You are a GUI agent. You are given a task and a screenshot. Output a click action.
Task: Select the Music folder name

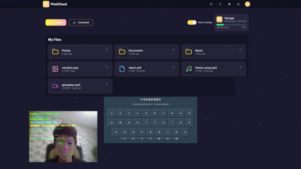click(x=199, y=50)
